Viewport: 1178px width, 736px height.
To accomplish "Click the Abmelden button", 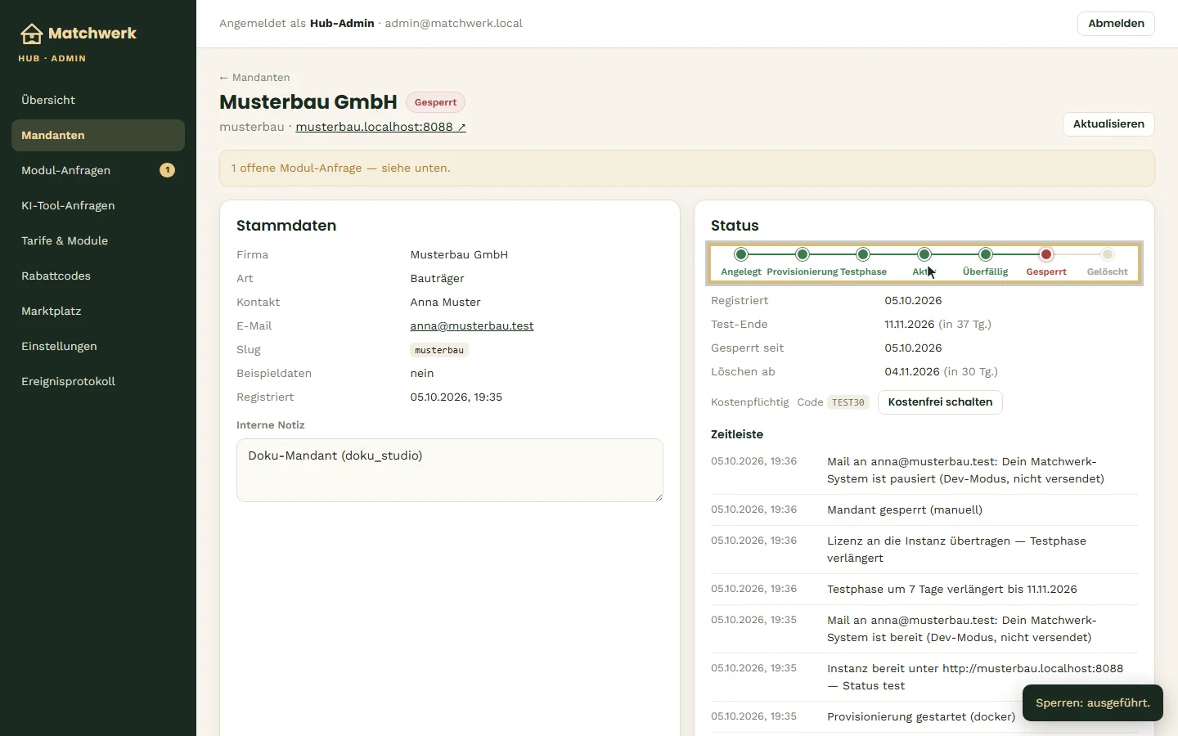I will pyautogui.click(x=1116, y=24).
